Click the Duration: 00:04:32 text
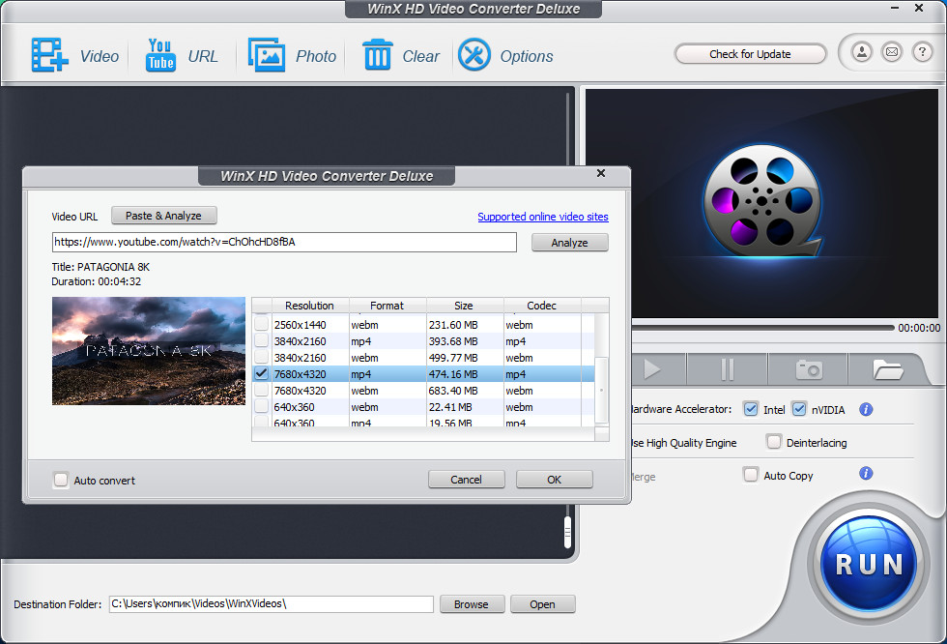947x644 pixels. click(x=96, y=281)
